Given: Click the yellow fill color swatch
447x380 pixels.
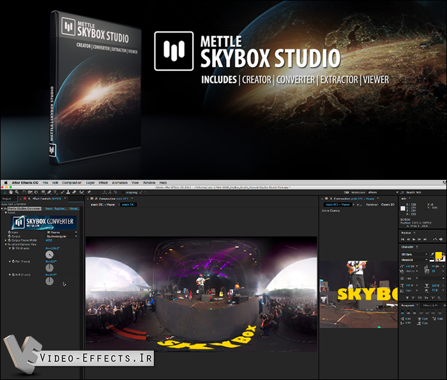Looking at the screenshot, I should tap(439, 255).
